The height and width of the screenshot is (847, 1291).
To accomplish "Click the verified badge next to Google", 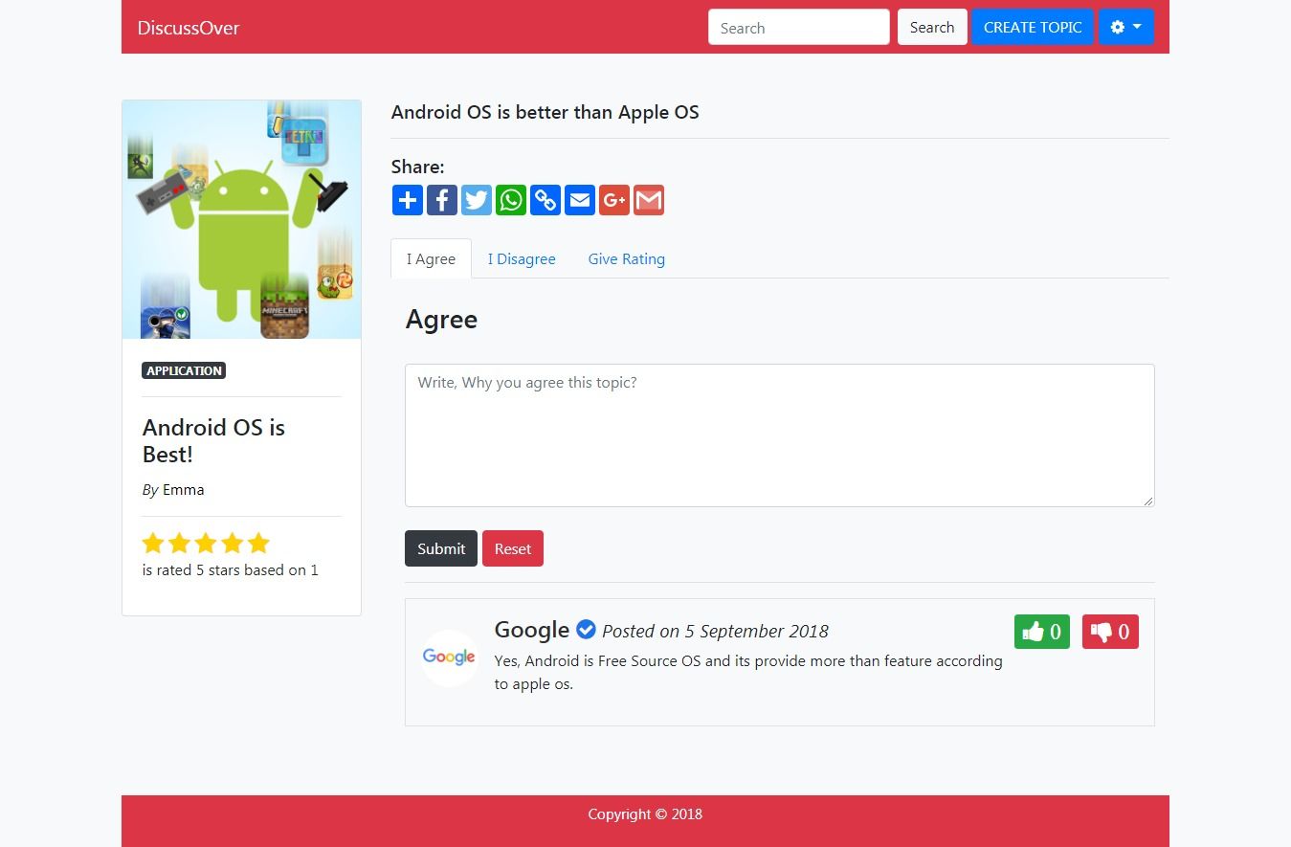I will pyautogui.click(x=586, y=630).
